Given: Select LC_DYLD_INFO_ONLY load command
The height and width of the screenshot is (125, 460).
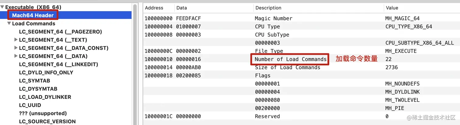Looking at the screenshot, I should [x=46, y=72].
